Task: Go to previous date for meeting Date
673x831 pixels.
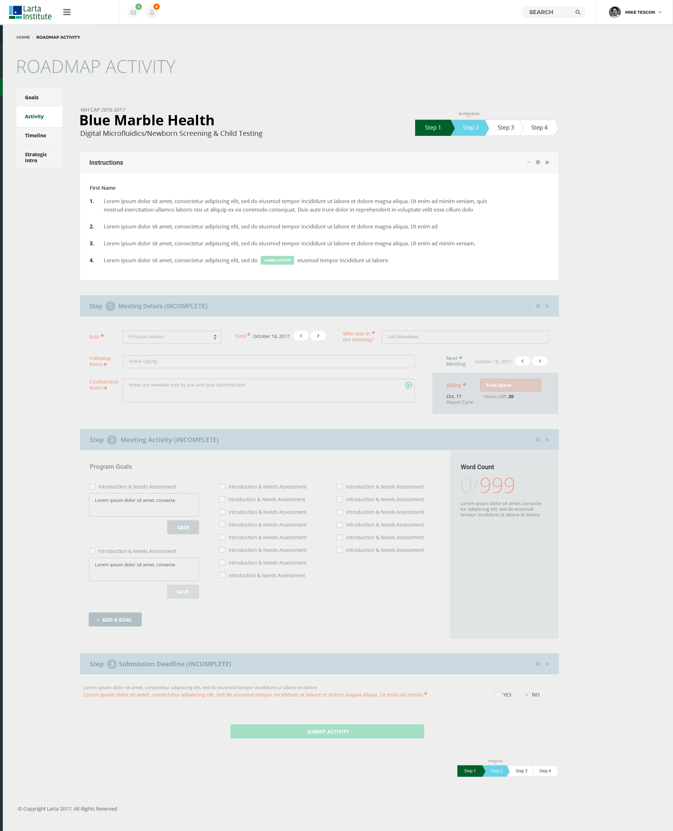Action: (x=301, y=336)
